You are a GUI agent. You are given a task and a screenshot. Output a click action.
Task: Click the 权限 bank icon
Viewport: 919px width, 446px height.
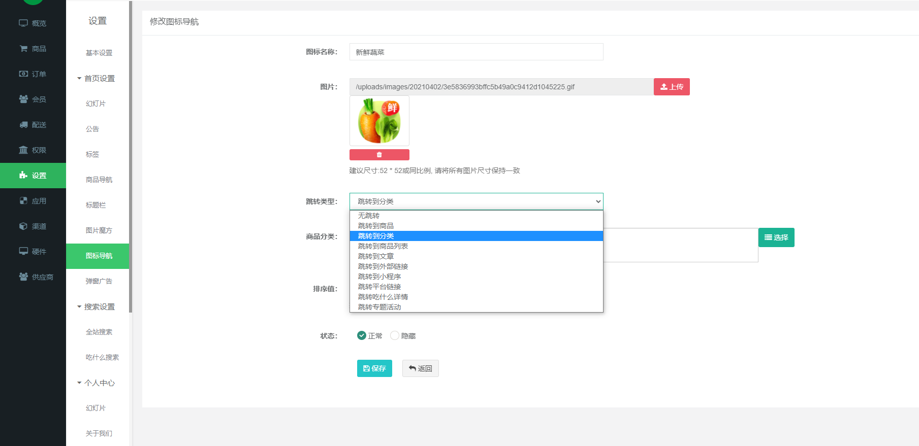click(23, 150)
